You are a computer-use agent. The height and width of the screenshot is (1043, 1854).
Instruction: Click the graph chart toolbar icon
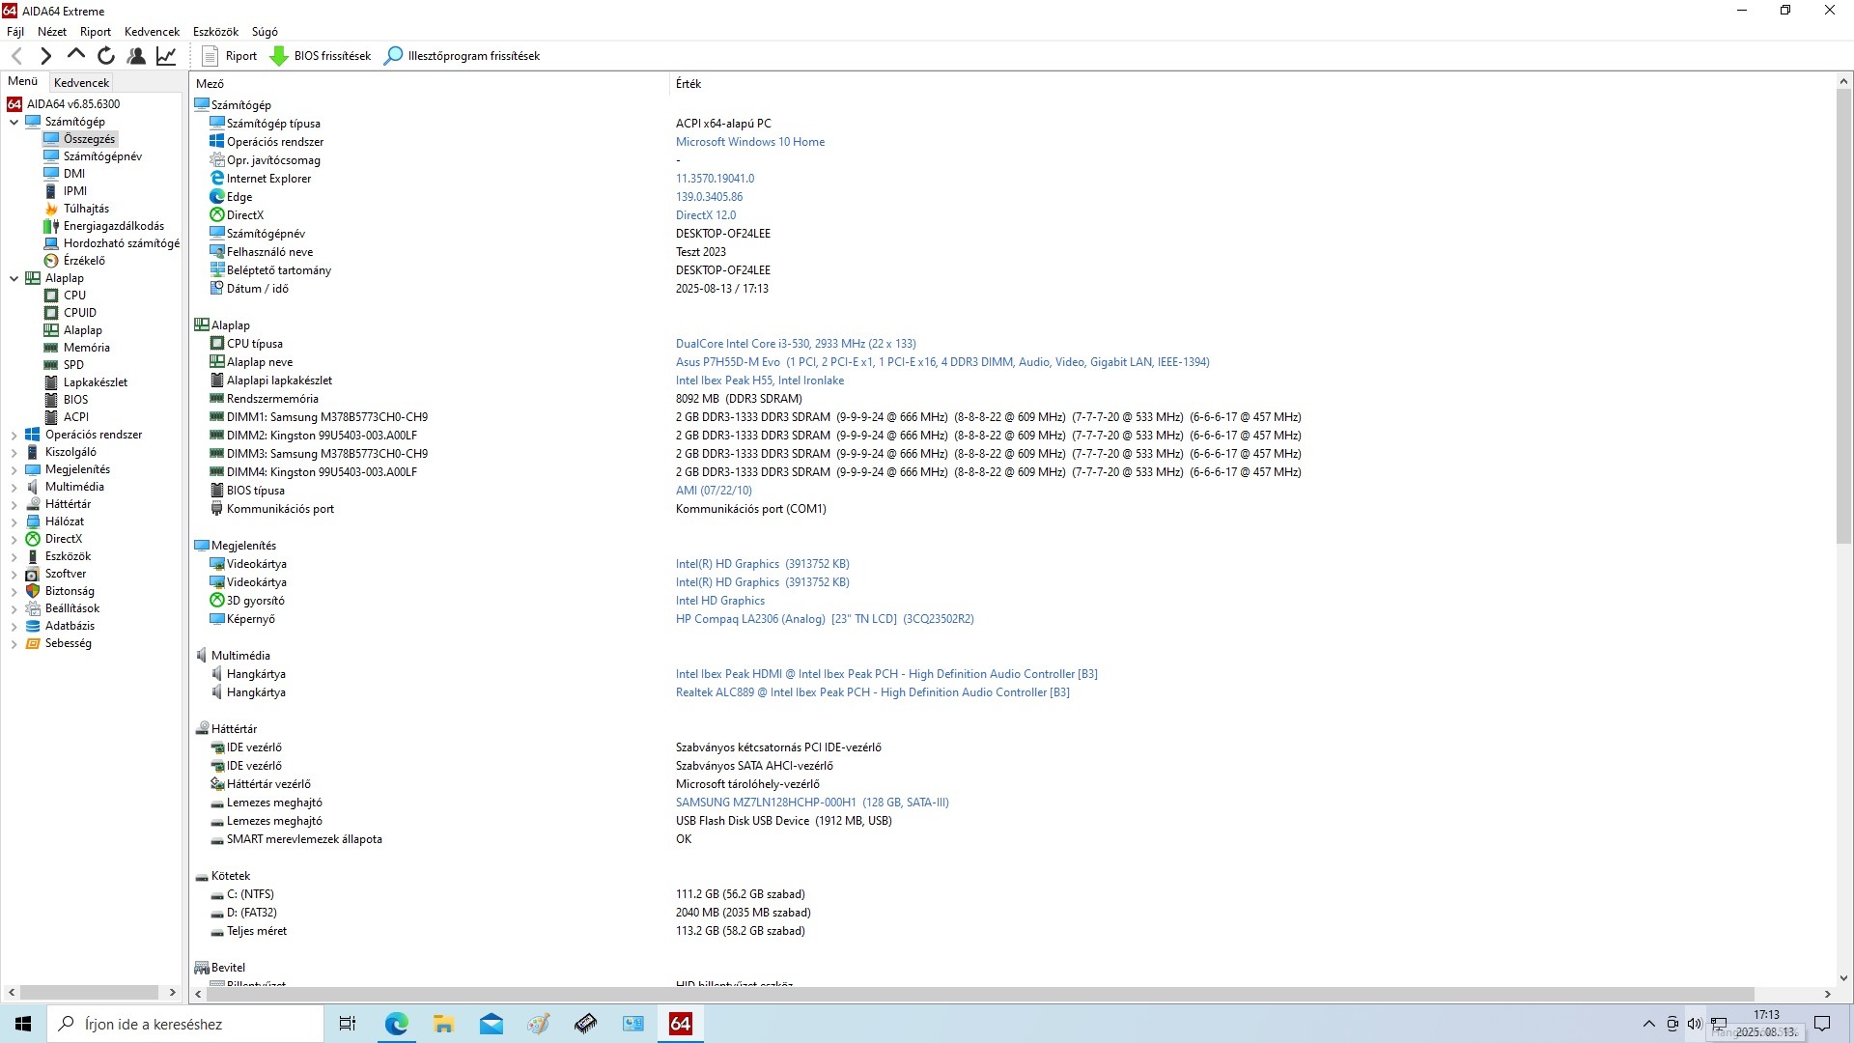tap(166, 56)
